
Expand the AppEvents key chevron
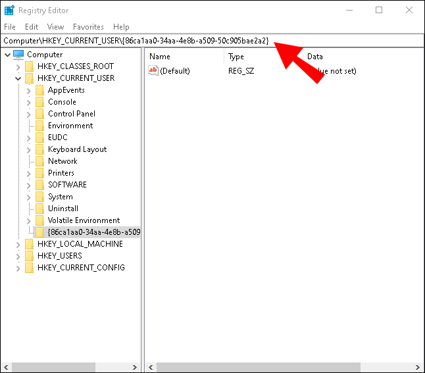29,91
